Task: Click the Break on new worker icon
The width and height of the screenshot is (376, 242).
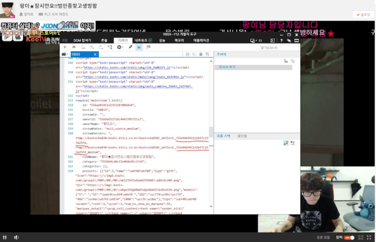Action: tap(110, 47)
